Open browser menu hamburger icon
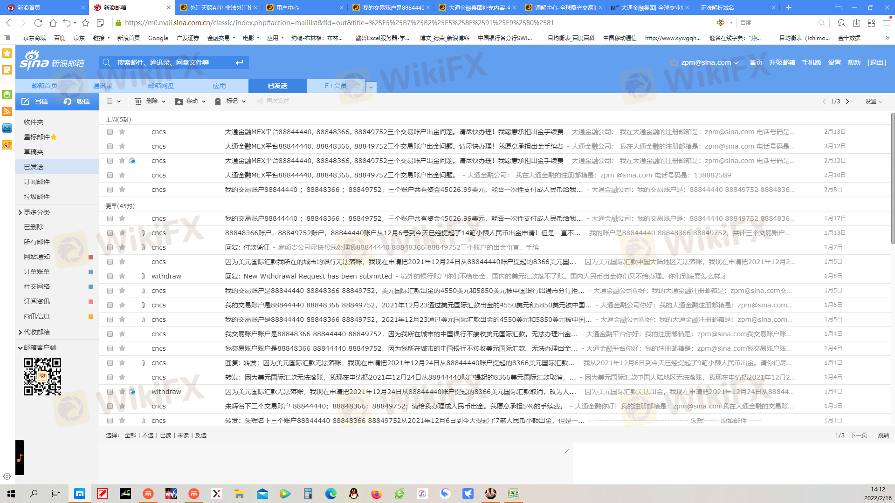Screen dimensions: 895x503 pos(887,23)
